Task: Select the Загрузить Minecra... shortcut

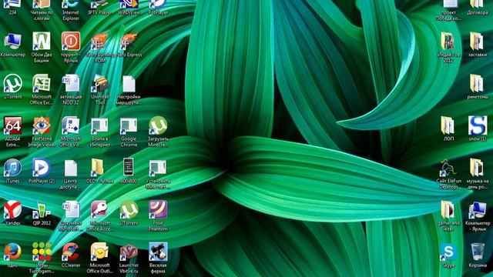Action: (x=158, y=132)
